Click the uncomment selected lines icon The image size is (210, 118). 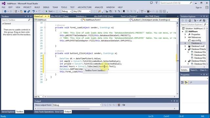point(119,11)
